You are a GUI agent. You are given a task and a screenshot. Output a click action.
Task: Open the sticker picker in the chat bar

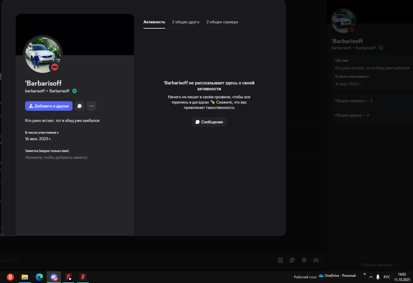tap(292, 260)
